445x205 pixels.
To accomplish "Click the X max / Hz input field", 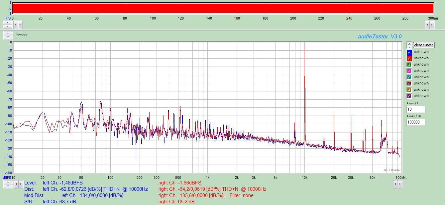I will click(x=415, y=122).
